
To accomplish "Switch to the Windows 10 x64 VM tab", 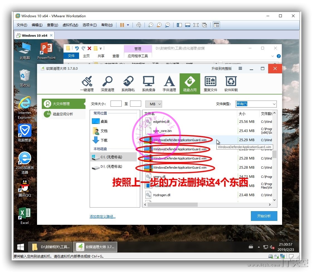I will point(34,36).
